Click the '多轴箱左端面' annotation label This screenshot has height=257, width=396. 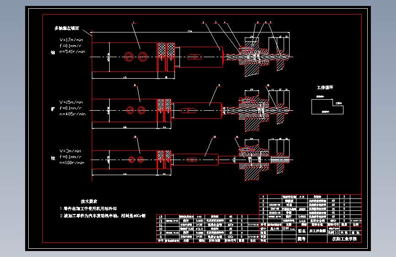coord(67,28)
